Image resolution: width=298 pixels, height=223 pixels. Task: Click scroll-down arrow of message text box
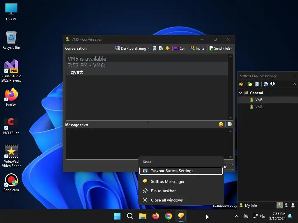pos(230,157)
